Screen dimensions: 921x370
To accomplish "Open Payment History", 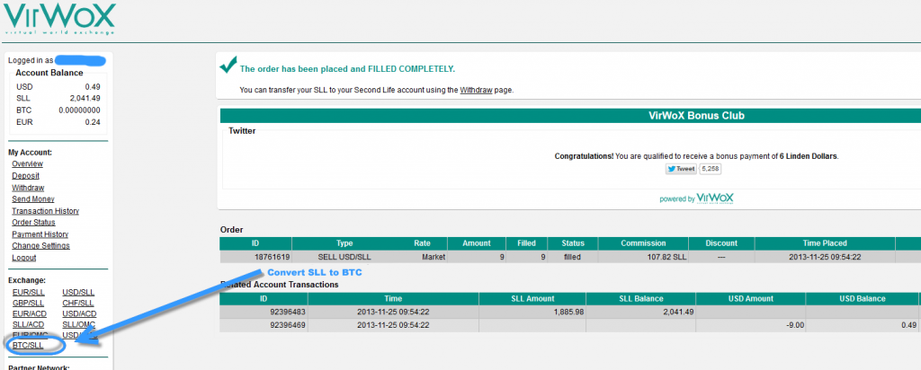I will pyautogui.click(x=40, y=234).
